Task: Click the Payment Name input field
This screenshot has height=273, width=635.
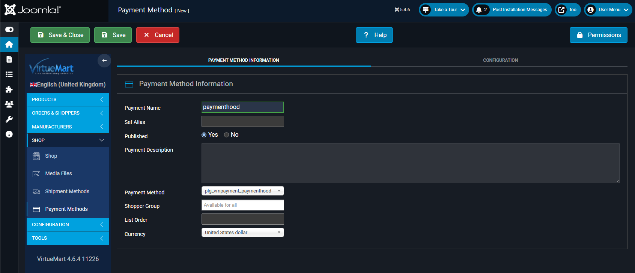Action: [243, 107]
